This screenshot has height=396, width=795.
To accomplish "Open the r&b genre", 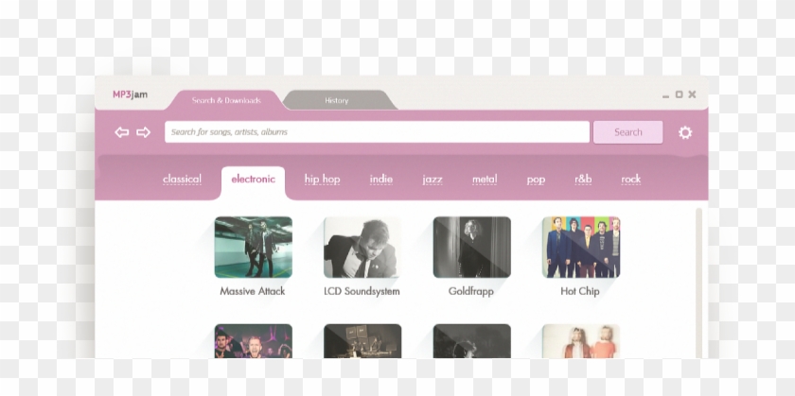I will 583,180.
